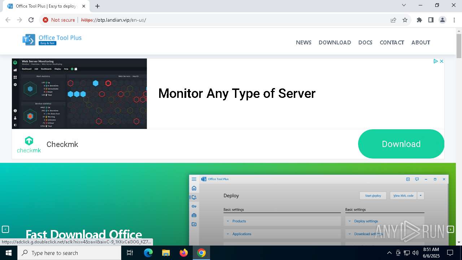Expand the Deploy settings section

pyautogui.click(x=385, y=221)
